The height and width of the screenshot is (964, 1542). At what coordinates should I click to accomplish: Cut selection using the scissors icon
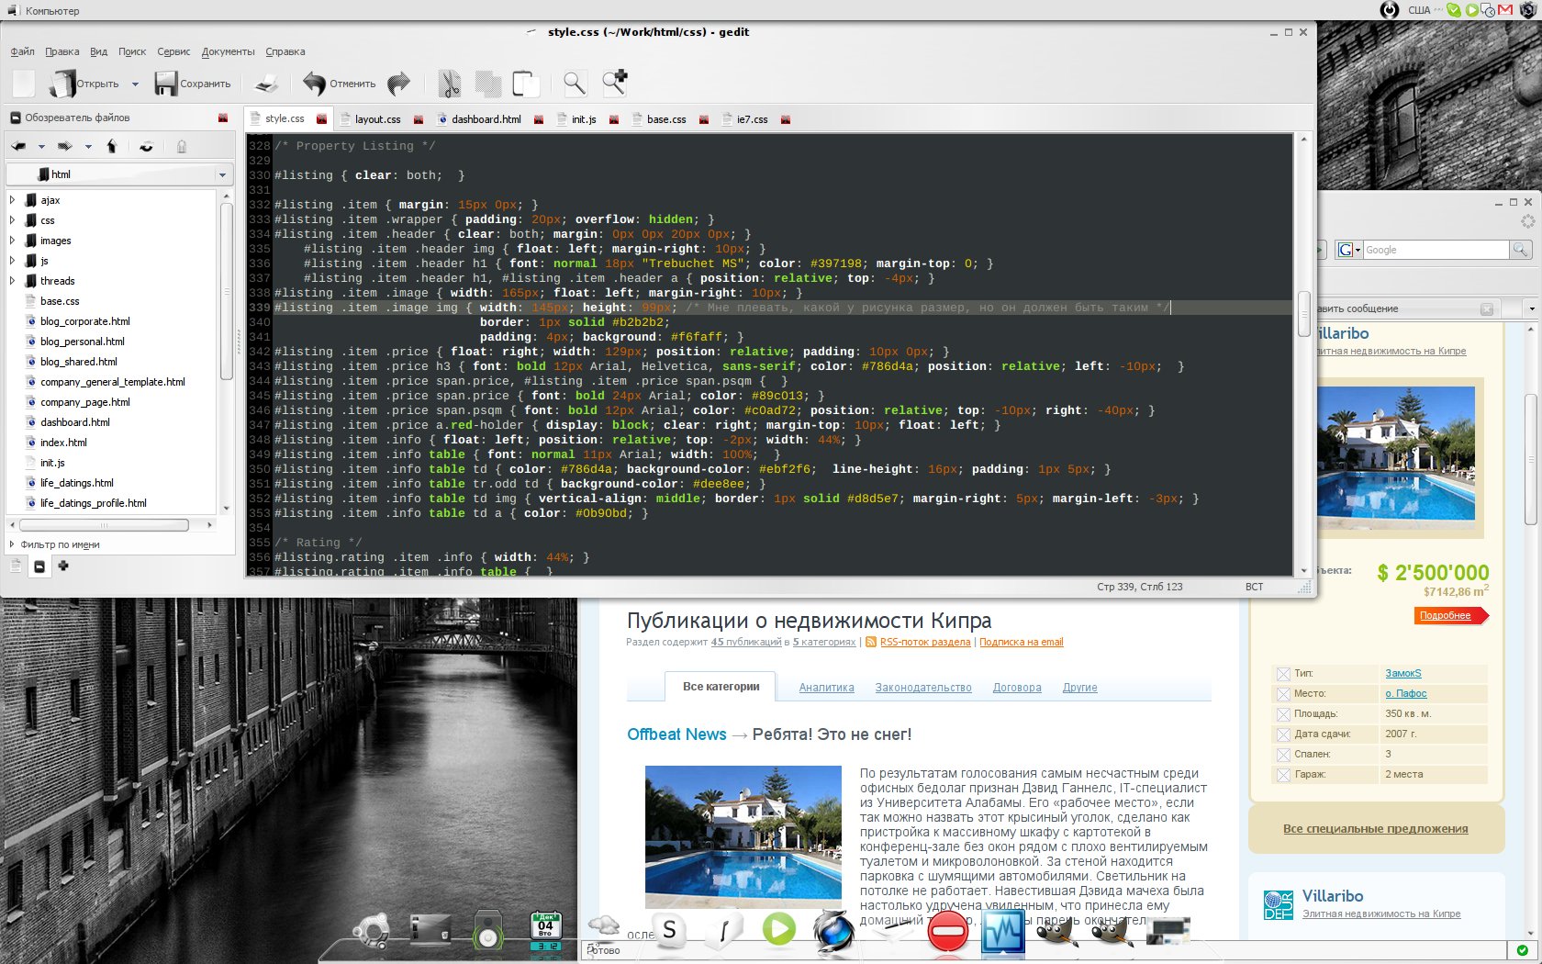point(449,84)
